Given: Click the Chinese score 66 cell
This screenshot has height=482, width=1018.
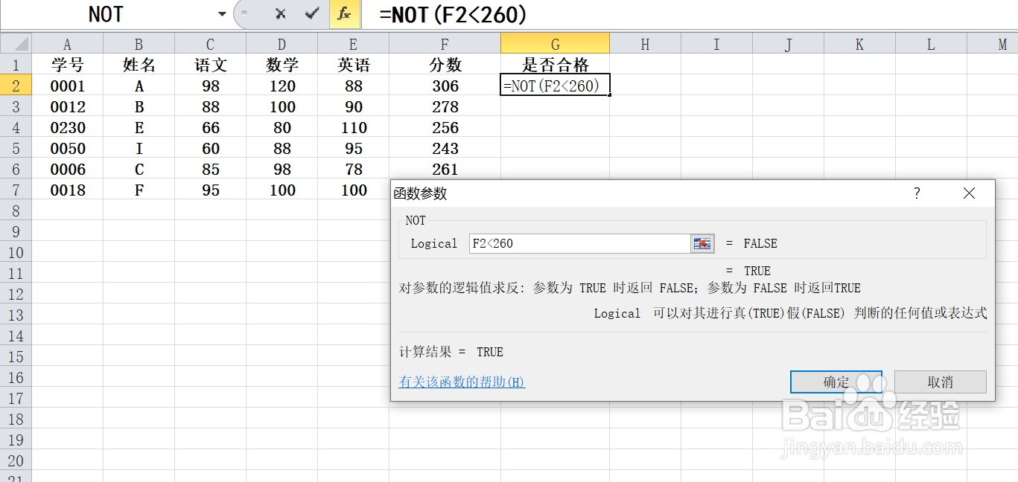Looking at the screenshot, I should [210, 127].
